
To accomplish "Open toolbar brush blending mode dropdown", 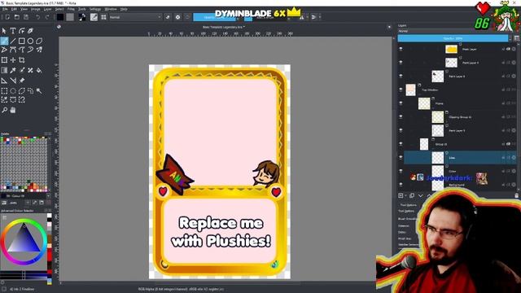I will (x=135, y=17).
